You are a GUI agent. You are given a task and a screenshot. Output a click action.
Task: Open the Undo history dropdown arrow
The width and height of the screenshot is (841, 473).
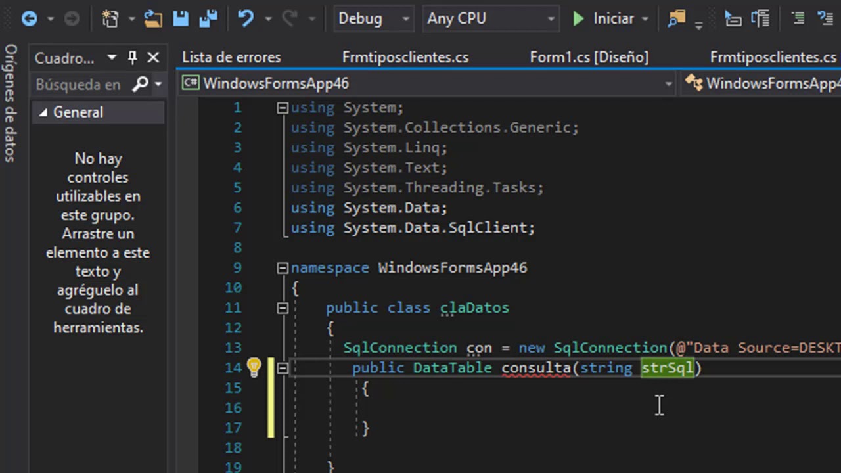pos(267,19)
